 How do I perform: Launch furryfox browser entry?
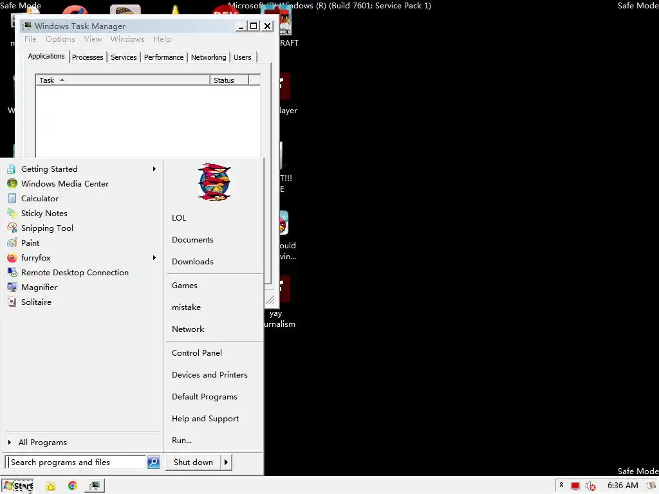[x=82, y=257]
